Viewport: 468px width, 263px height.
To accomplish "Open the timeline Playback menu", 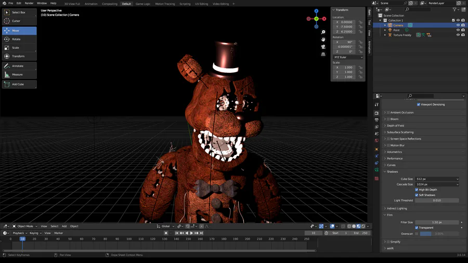I will (x=20, y=233).
